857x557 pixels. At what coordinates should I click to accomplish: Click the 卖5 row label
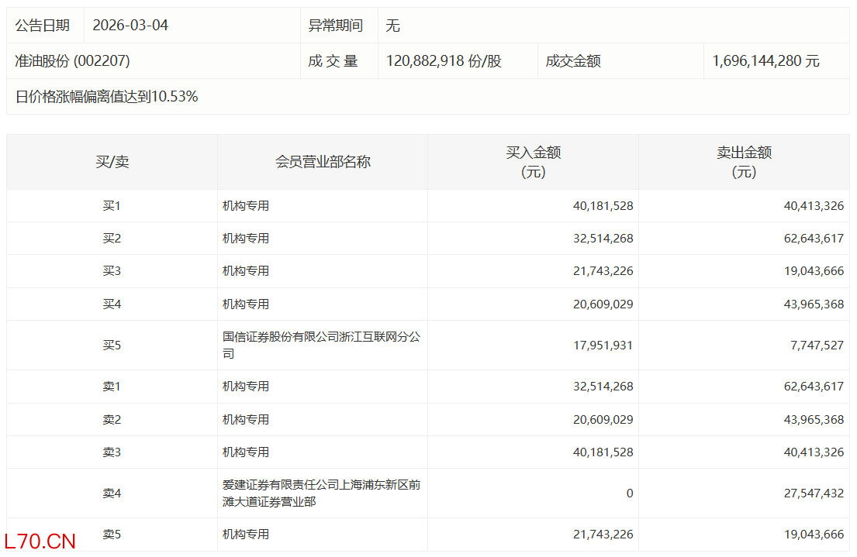tap(112, 535)
